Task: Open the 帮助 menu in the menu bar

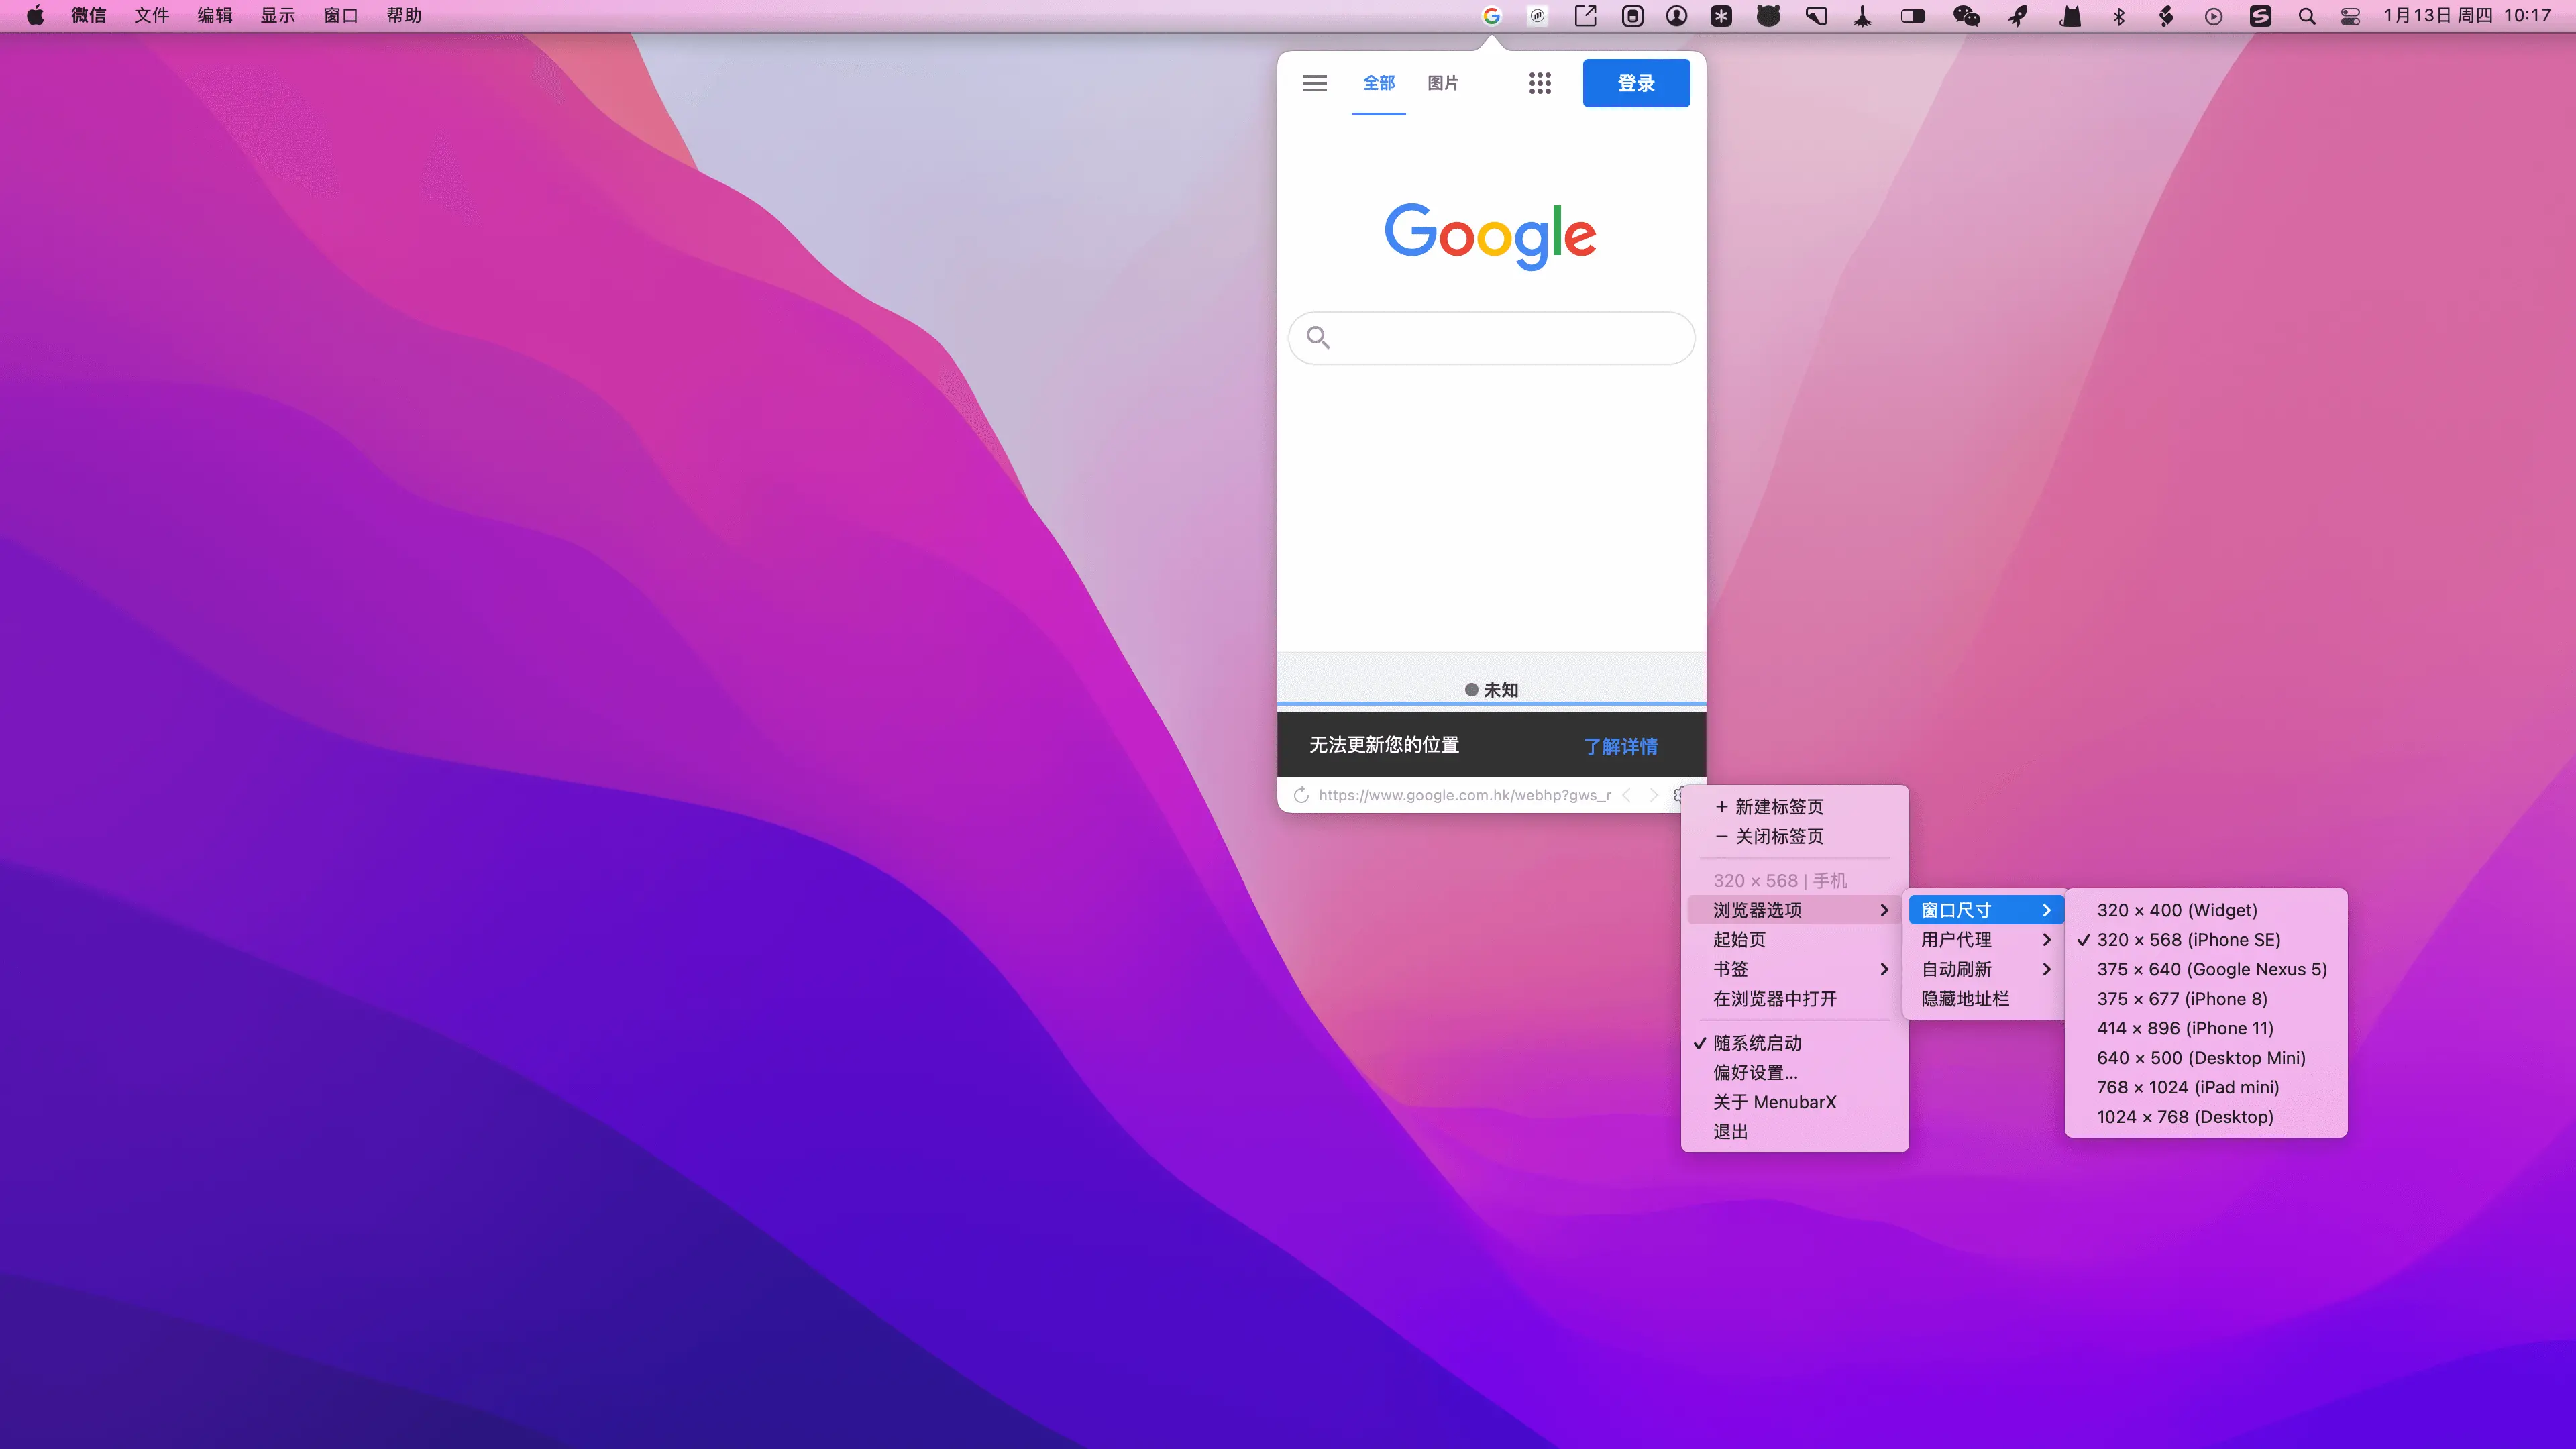Action: (404, 16)
